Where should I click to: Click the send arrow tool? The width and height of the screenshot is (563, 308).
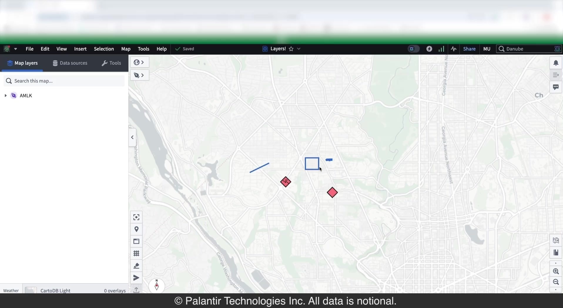click(136, 278)
